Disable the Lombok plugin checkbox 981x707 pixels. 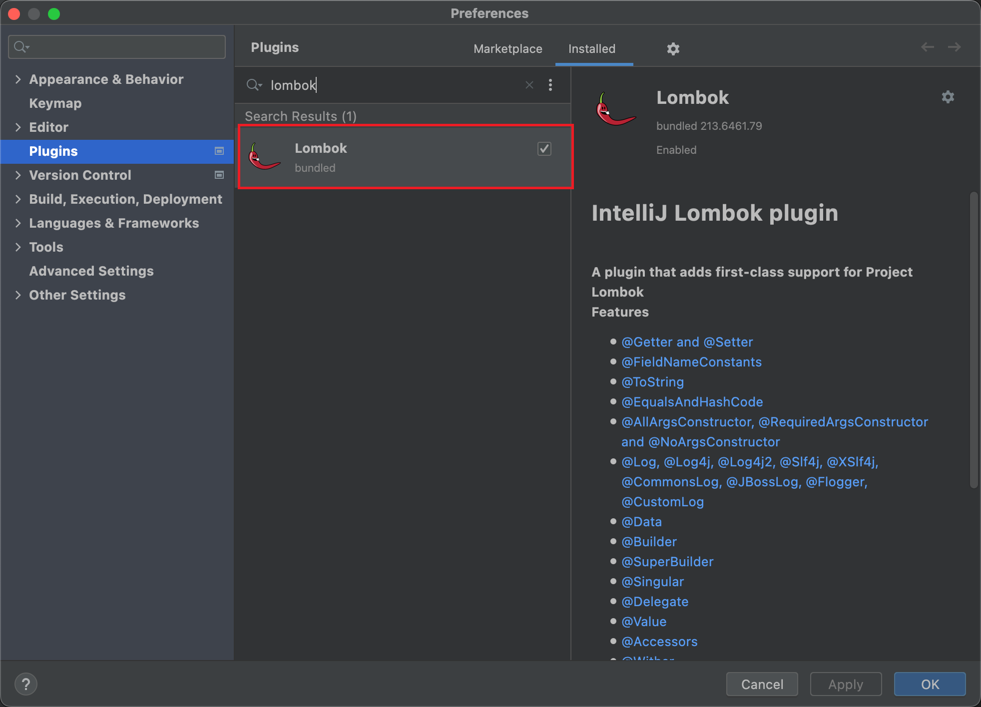pyautogui.click(x=544, y=148)
